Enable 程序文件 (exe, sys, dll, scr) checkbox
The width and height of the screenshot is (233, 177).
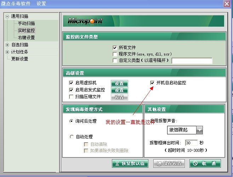click(115, 54)
